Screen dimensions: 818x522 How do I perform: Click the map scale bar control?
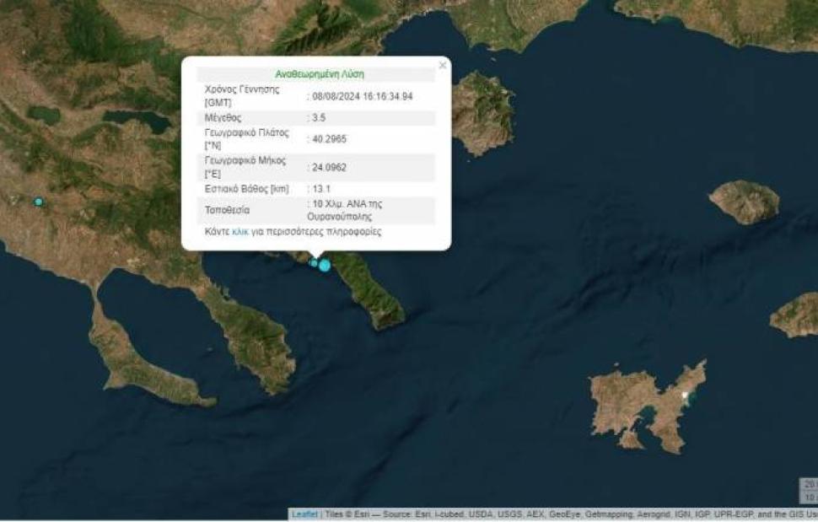click(808, 491)
